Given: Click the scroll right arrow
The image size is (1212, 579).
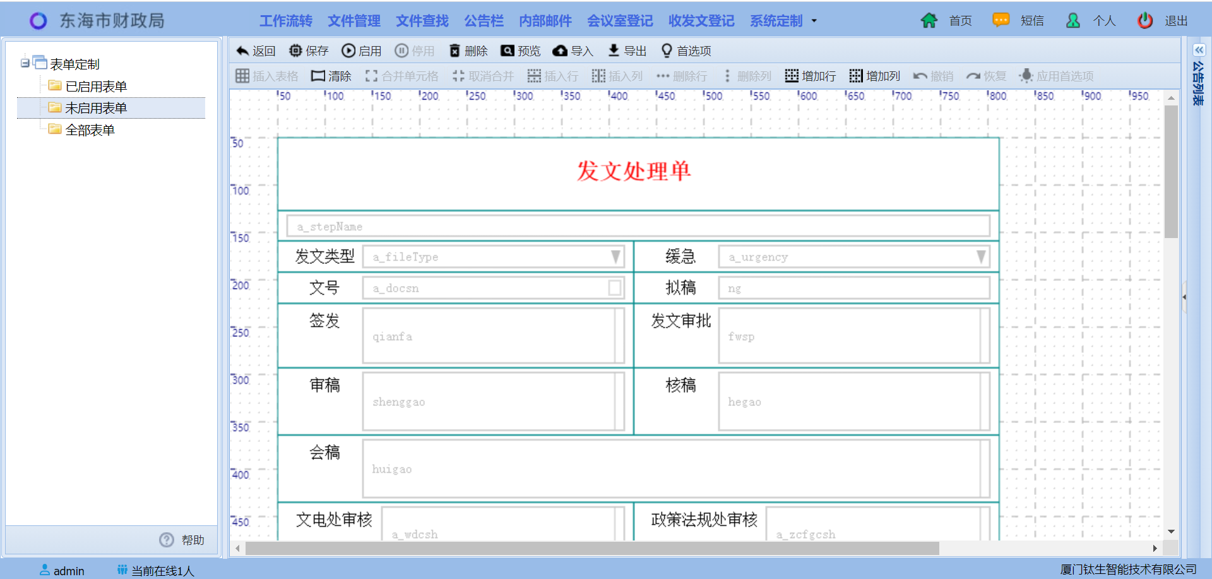Looking at the screenshot, I should [1155, 548].
